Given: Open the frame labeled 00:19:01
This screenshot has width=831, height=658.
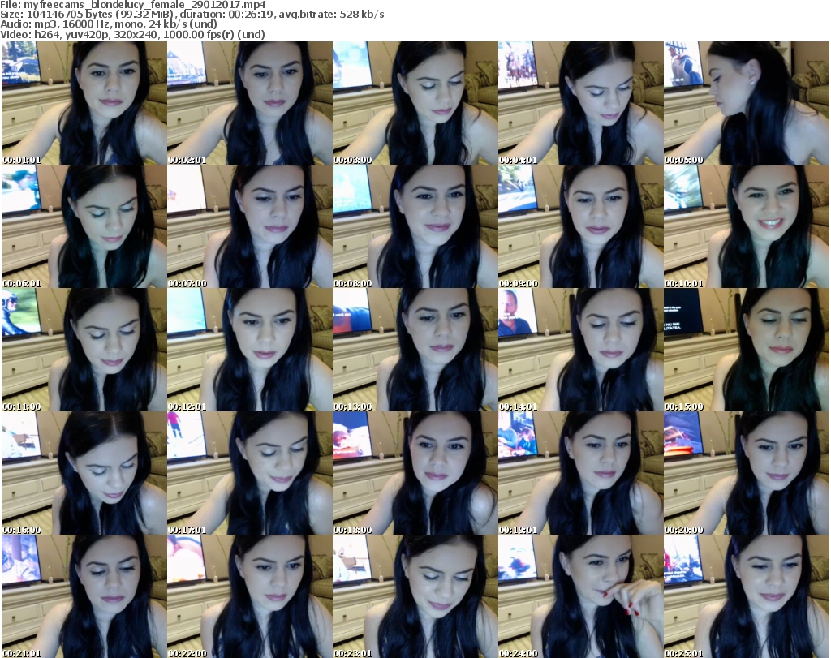Looking at the screenshot, I should [580, 473].
